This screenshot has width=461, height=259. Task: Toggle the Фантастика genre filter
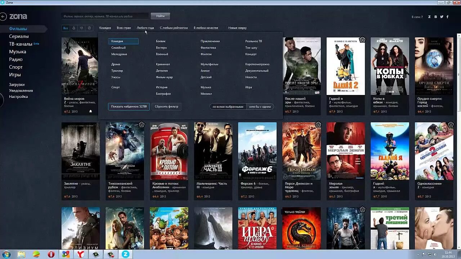tap(208, 48)
